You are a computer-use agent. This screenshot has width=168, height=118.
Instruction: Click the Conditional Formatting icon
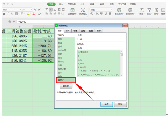119,10
